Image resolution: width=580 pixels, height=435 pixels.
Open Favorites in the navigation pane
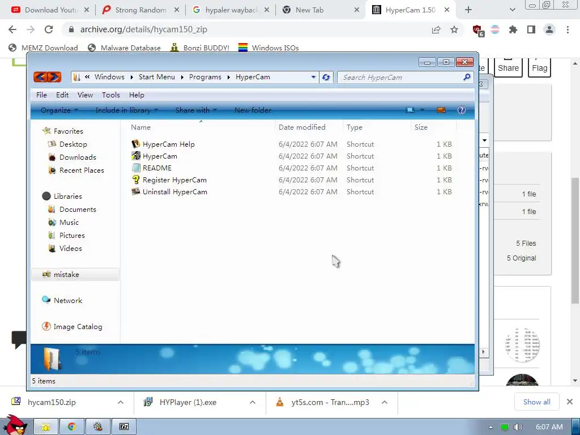tap(68, 131)
